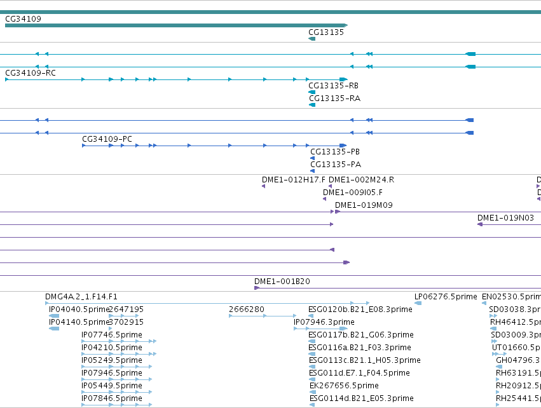Click the last exon of CG34109-RC transcript
541x408 pixels.
[343, 79]
